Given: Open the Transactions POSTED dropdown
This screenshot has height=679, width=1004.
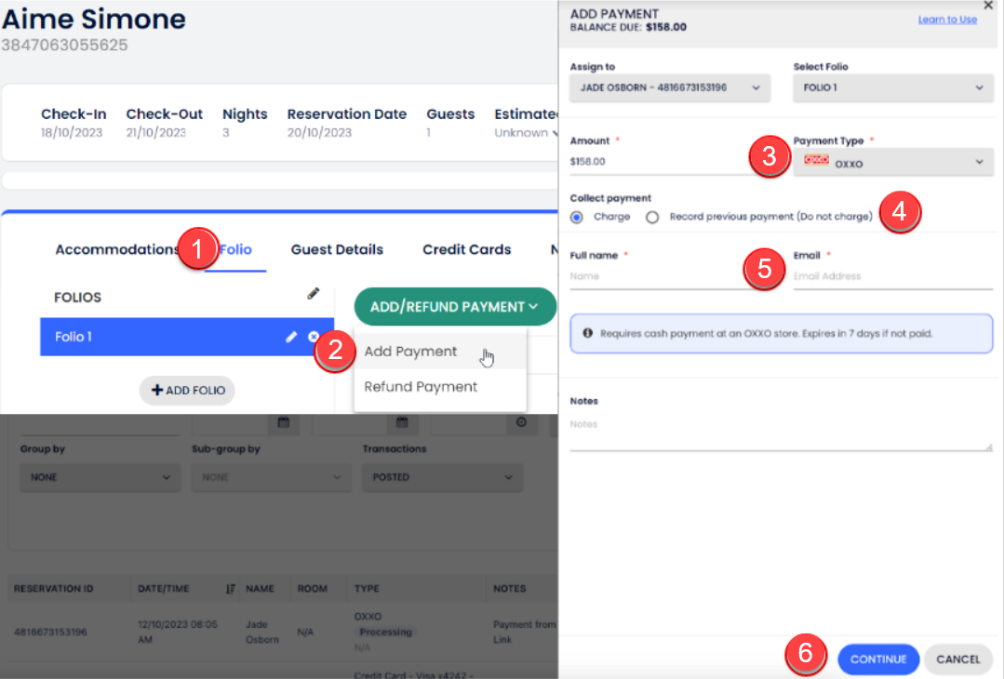Looking at the screenshot, I should (x=443, y=477).
